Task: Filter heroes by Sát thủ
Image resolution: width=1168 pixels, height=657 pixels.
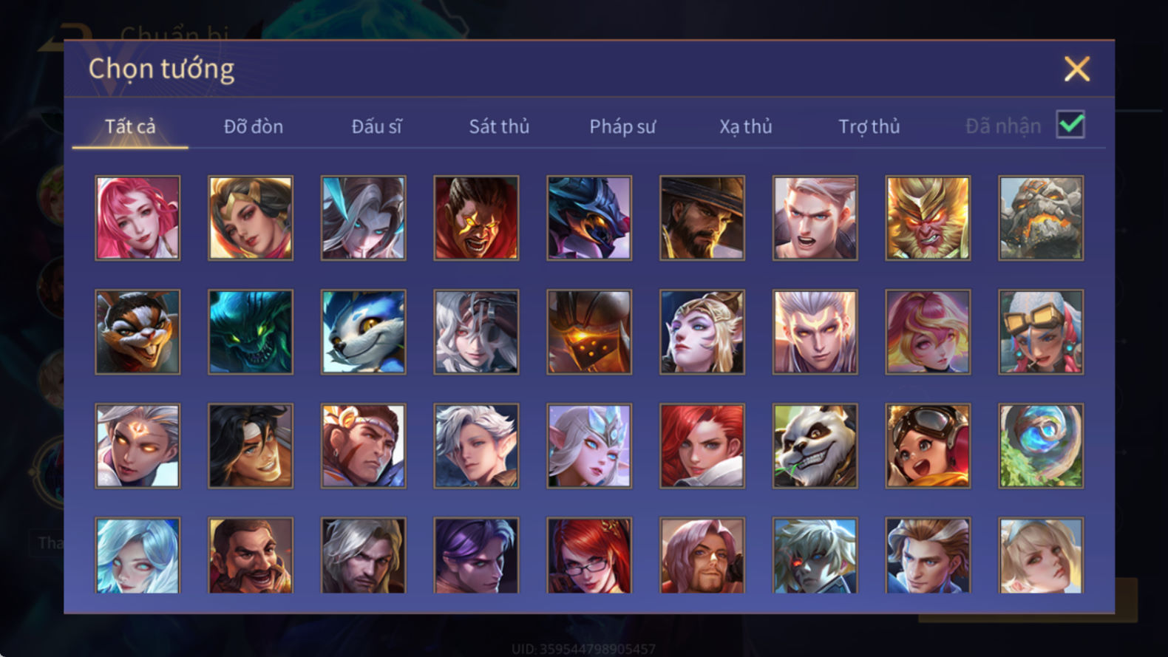Action: 499,126
